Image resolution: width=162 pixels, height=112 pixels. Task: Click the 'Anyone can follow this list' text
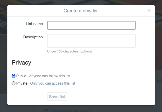pyautogui.click(x=50, y=76)
